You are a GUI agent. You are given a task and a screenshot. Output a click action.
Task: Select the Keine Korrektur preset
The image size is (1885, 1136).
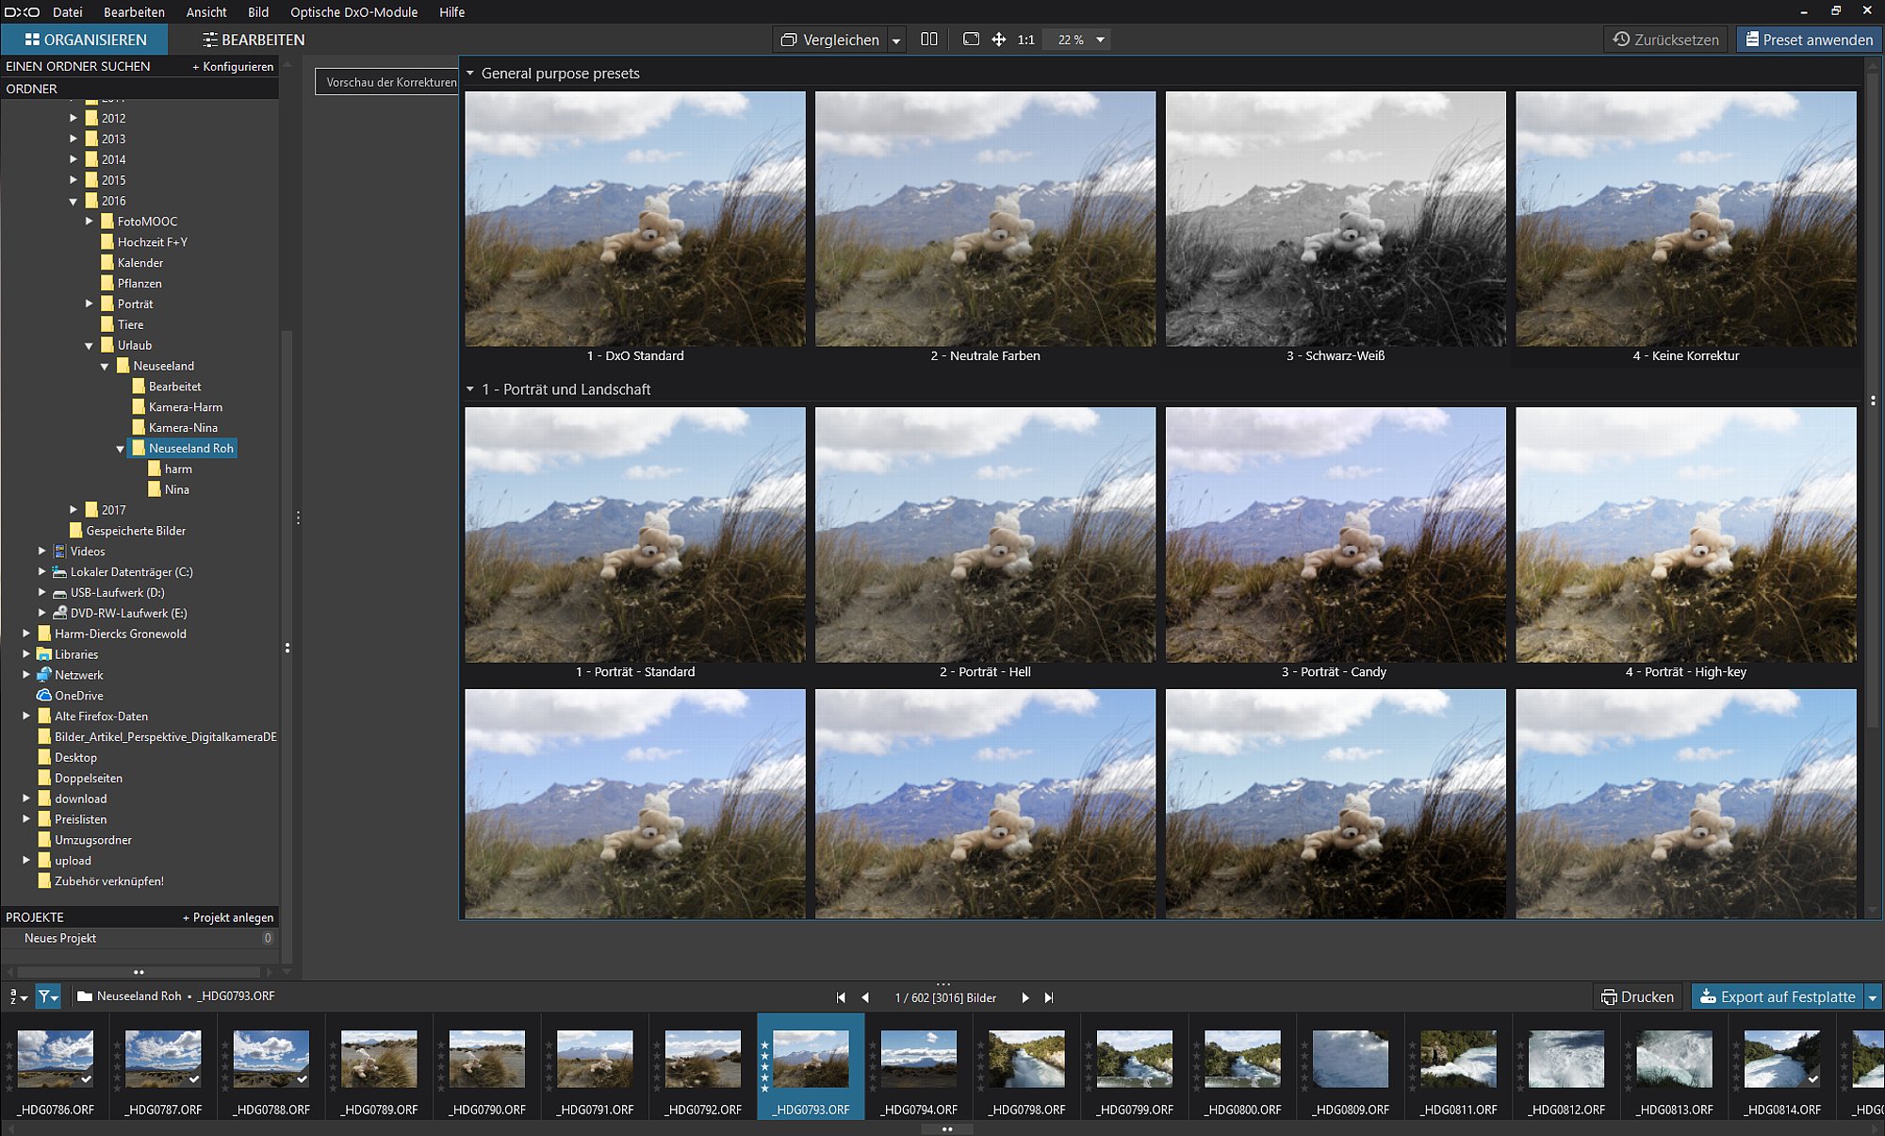tap(1686, 219)
